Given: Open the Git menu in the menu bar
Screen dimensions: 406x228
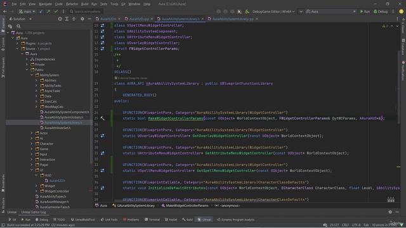Looking at the screenshot, I should 123,4.
